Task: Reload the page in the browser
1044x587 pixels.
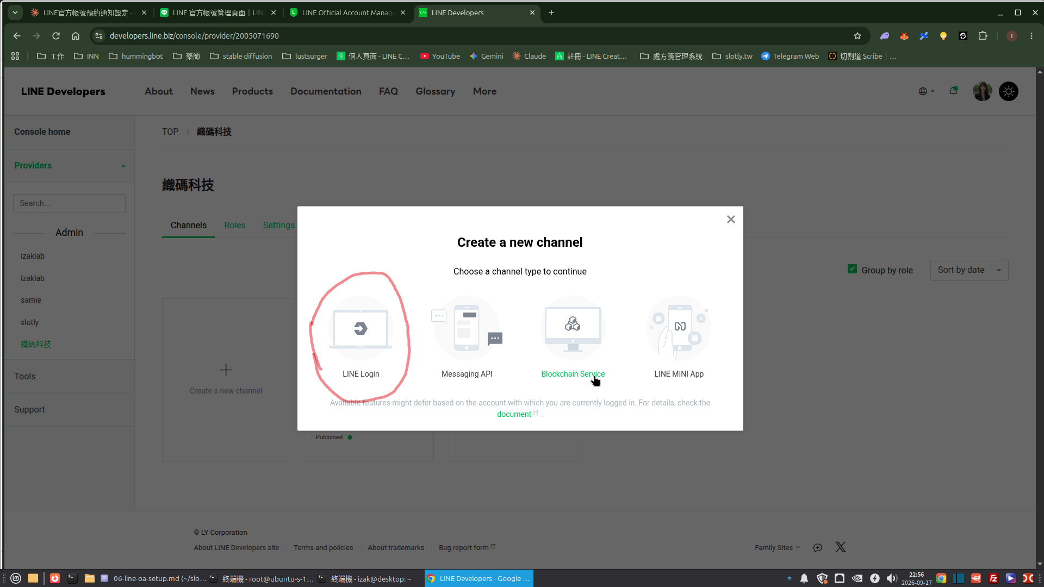Action: (x=56, y=36)
